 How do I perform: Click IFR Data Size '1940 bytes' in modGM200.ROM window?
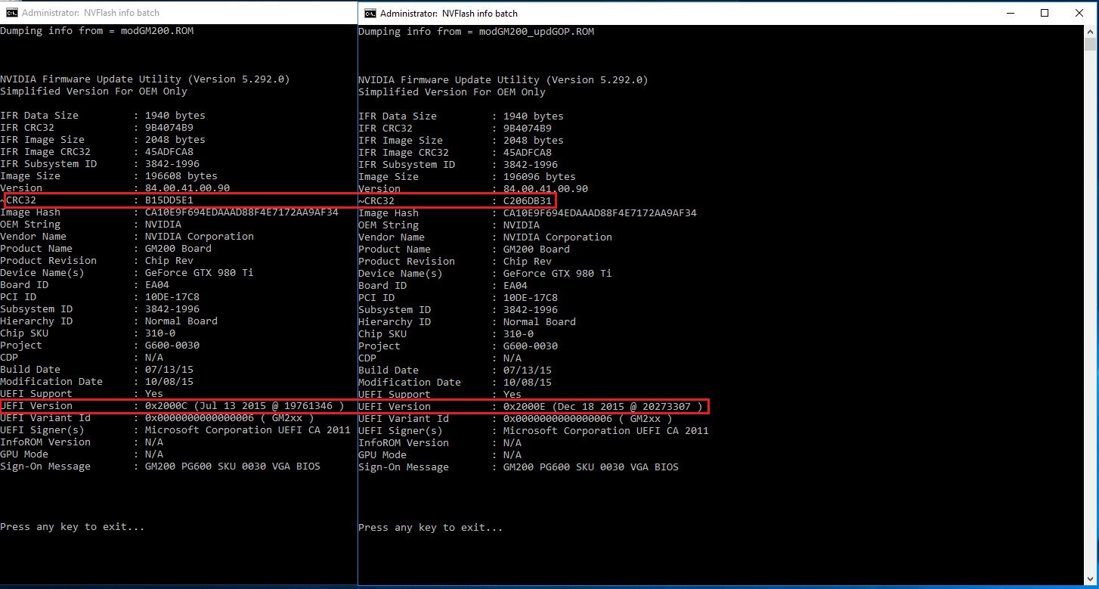click(175, 116)
